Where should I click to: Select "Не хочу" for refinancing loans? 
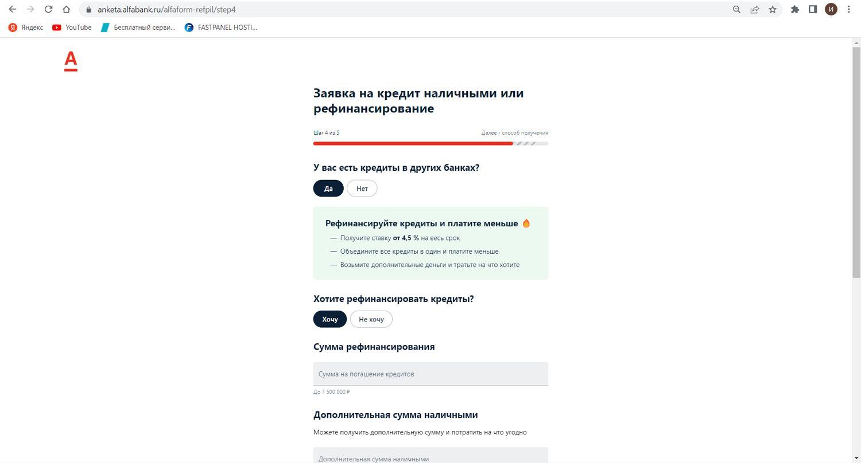[x=371, y=319]
